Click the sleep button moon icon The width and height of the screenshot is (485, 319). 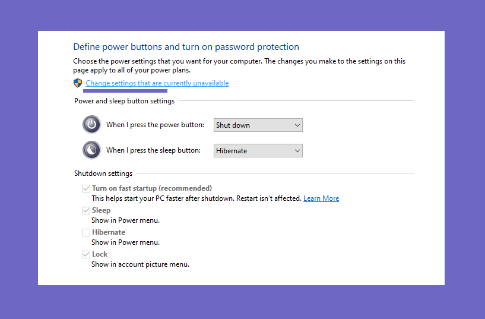point(91,150)
